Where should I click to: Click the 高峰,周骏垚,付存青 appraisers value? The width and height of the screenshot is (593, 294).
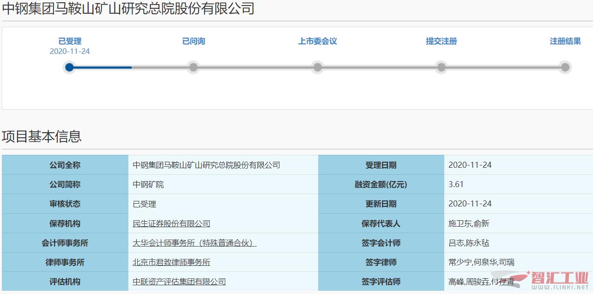pos(481,282)
